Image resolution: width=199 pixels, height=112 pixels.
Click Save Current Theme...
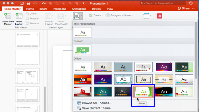point(95,108)
